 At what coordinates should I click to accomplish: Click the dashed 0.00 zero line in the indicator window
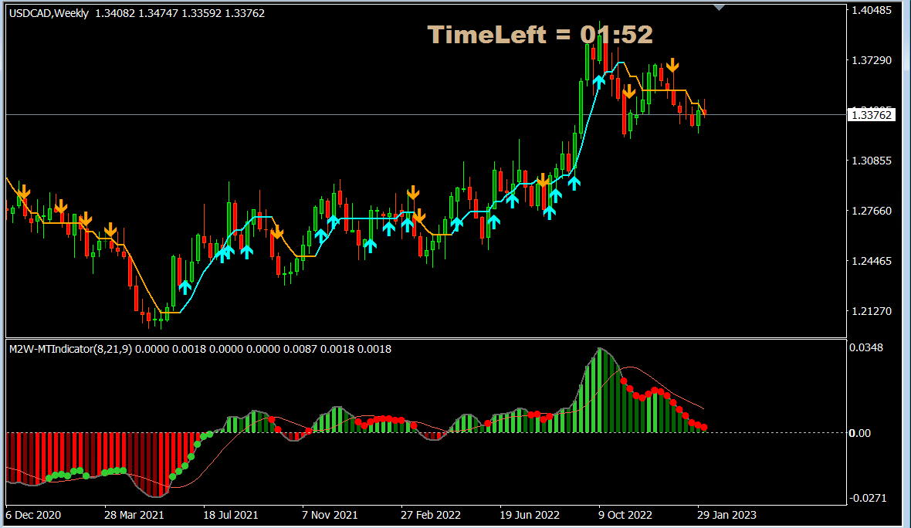386,433
